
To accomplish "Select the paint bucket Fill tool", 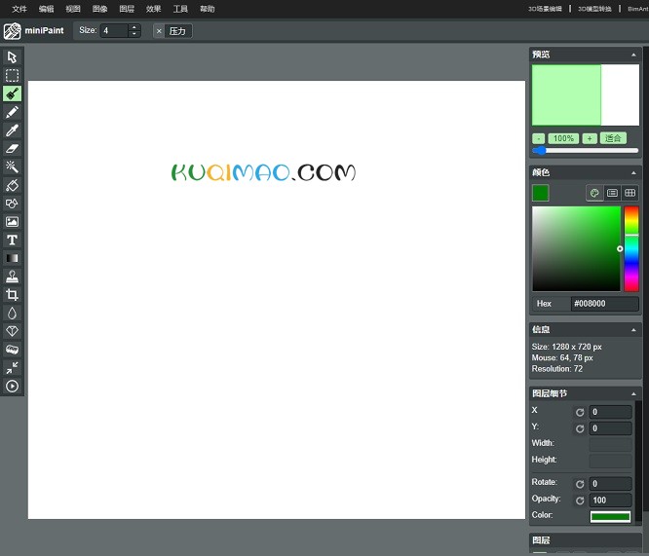I will [12, 185].
